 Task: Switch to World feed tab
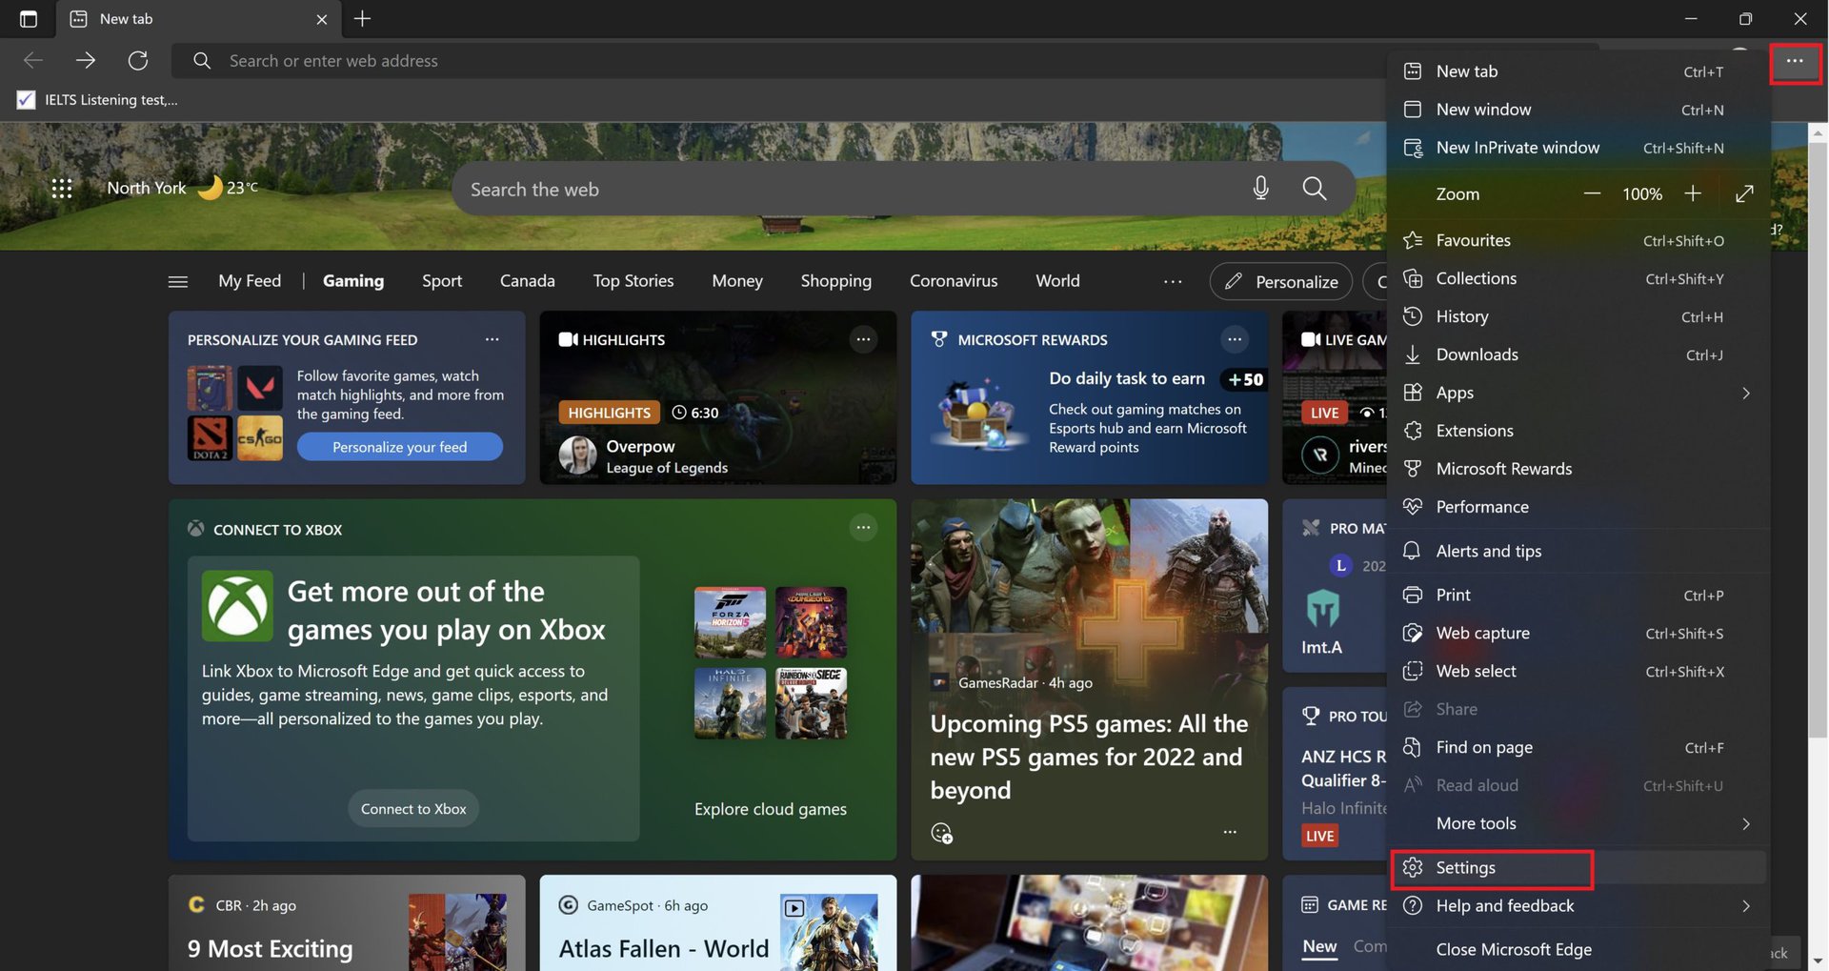point(1057,281)
